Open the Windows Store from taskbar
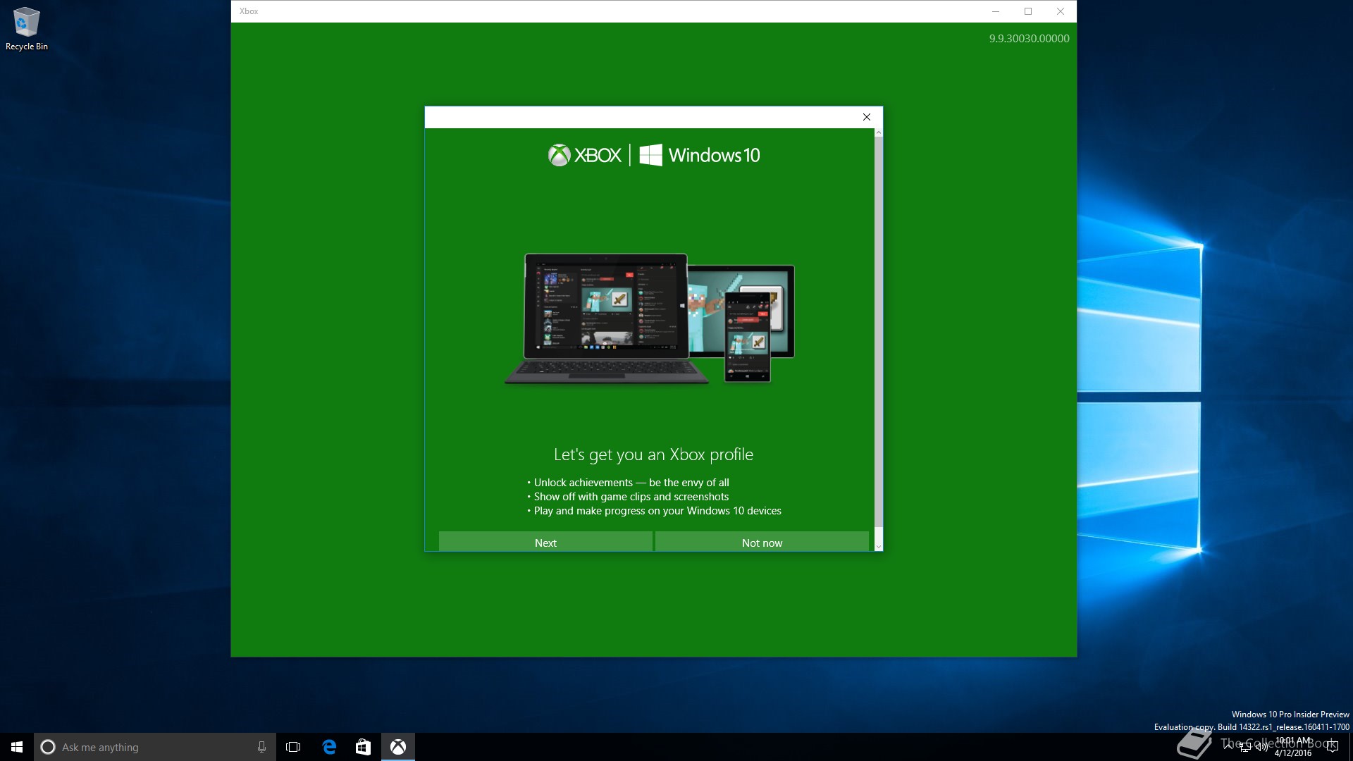The width and height of the screenshot is (1353, 761). pyautogui.click(x=363, y=747)
